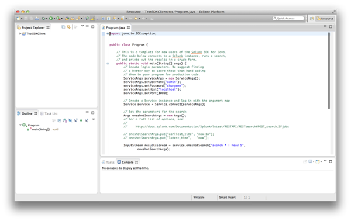This screenshot has height=221, width=351.
Task: Expand the TestSDKClient project node
Action: [x=20, y=33]
